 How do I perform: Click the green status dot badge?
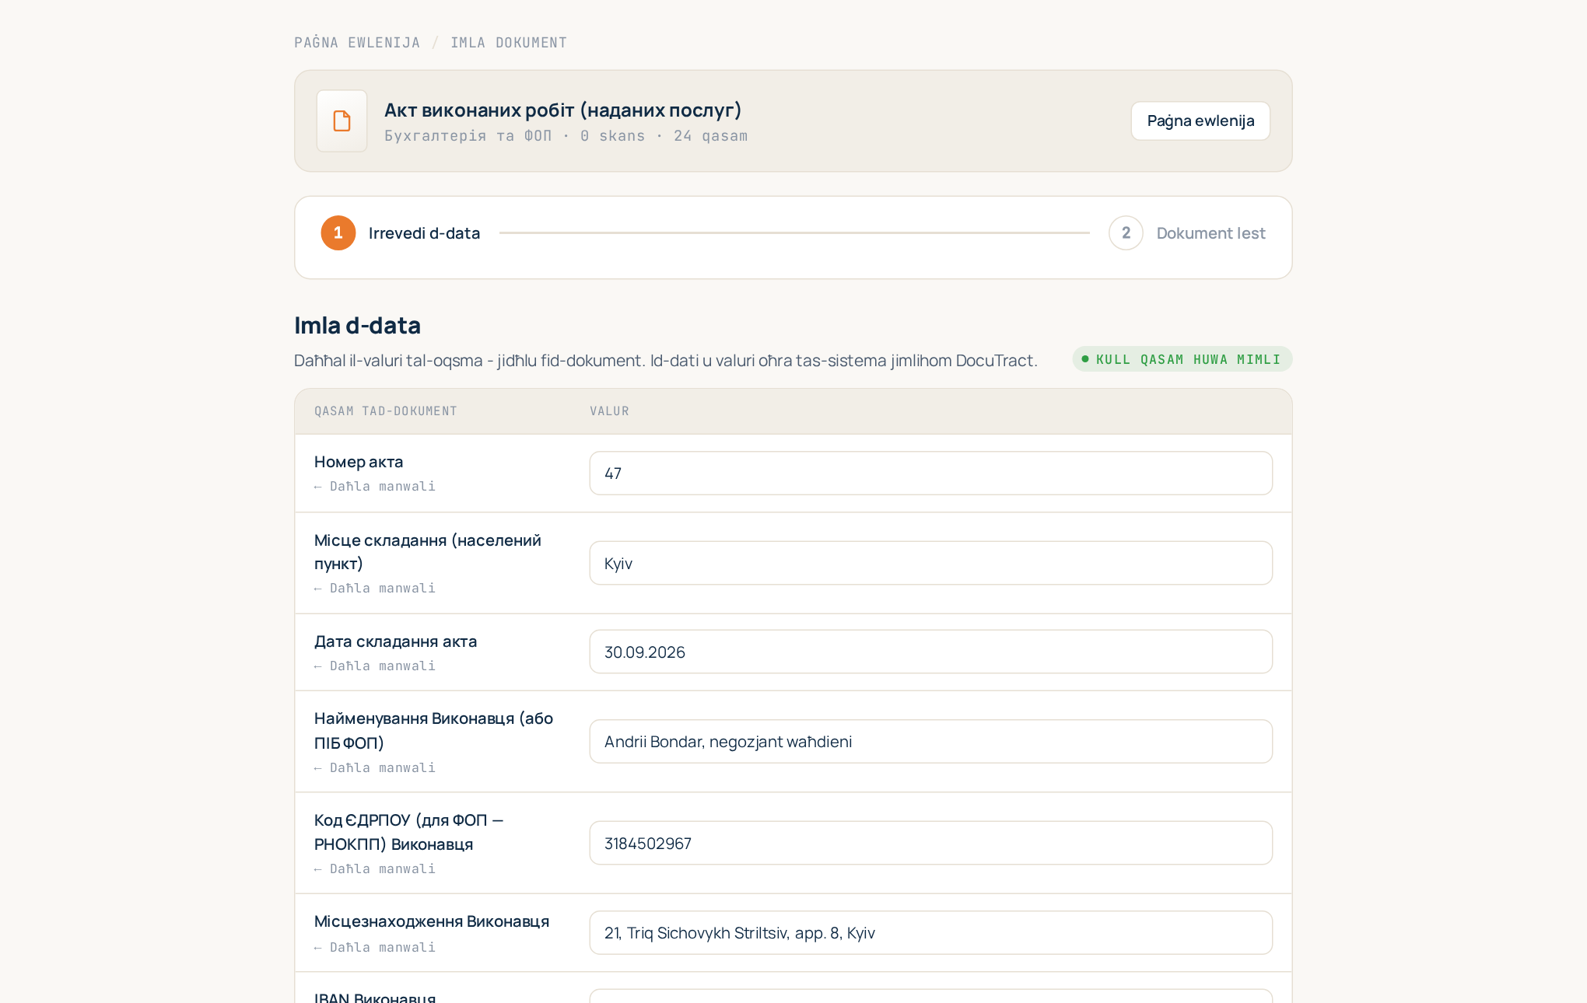1085,359
